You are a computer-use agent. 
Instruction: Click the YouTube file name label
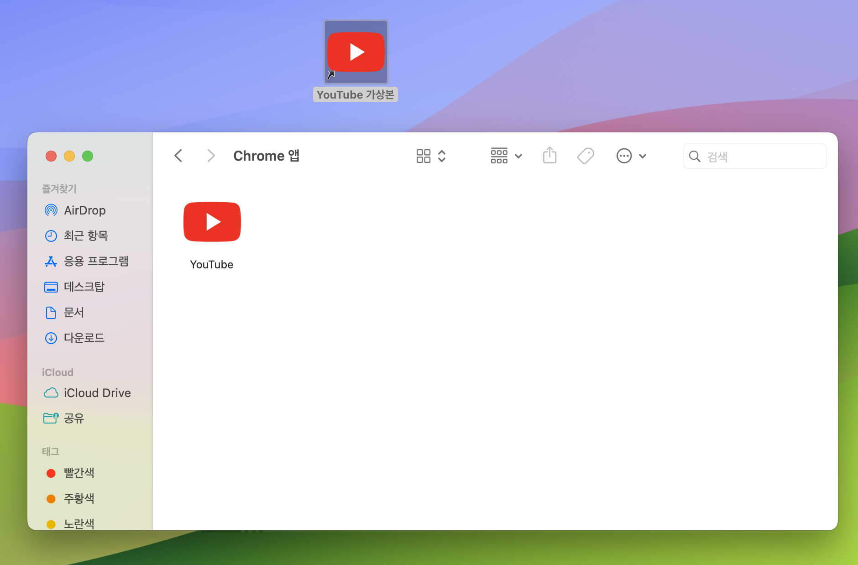pos(212,265)
